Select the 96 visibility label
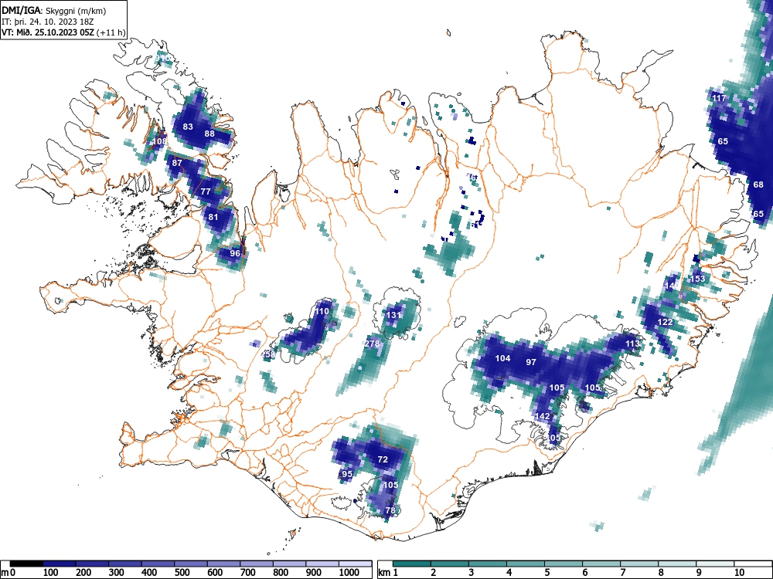 pyautogui.click(x=235, y=253)
